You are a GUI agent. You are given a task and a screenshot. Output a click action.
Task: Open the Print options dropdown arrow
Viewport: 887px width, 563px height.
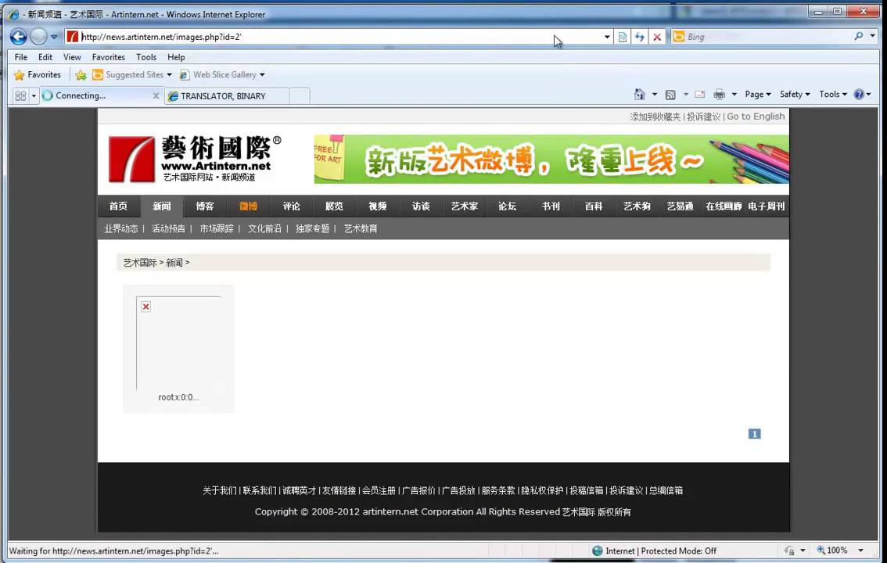[734, 95]
